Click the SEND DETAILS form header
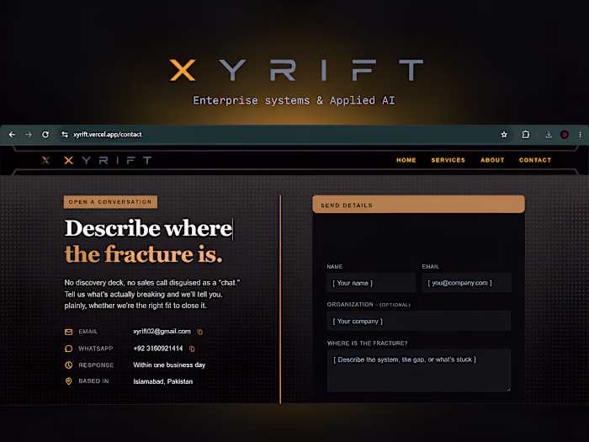Screen dimensions: 589x442 418,205
